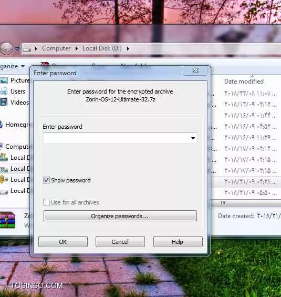Select Pictures library icon in sidebar

pos(4,80)
